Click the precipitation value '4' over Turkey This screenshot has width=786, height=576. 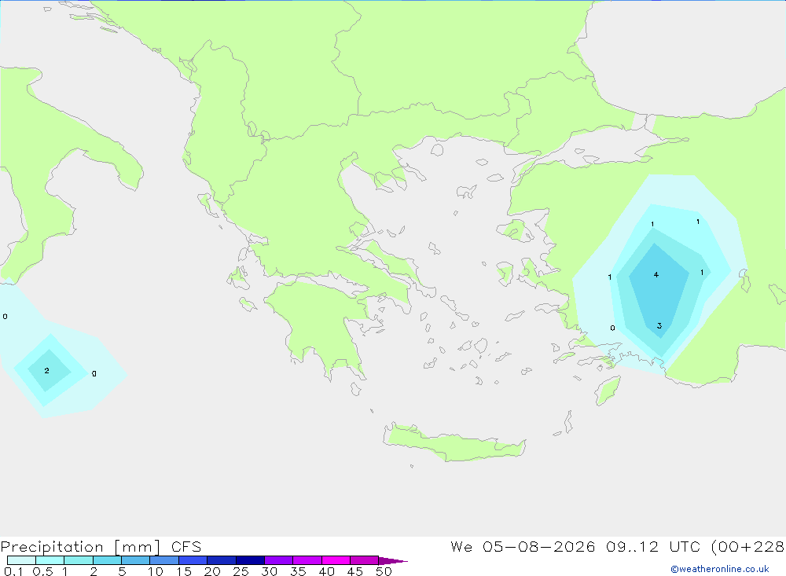coord(656,275)
